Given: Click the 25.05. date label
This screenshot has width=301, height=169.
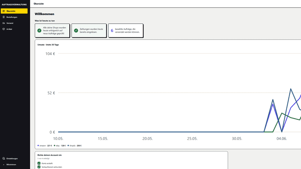Looking at the screenshot, I should [x=192, y=139].
